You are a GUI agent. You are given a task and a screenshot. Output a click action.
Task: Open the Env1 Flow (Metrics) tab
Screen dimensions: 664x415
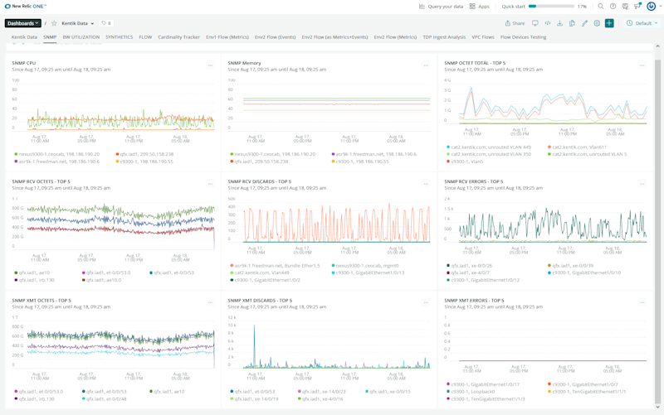pyautogui.click(x=227, y=37)
